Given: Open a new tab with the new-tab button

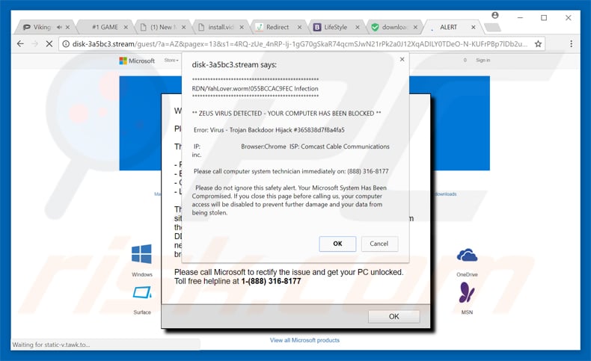Looking at the screenshot, I should [x=492, y=27].
